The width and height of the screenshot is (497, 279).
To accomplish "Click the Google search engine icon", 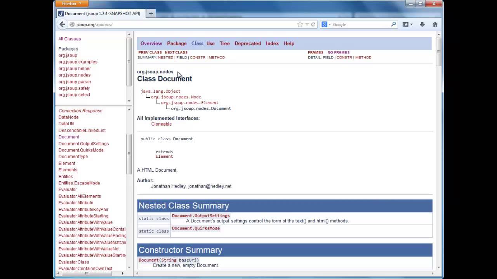I will click(x=325, y=24).
